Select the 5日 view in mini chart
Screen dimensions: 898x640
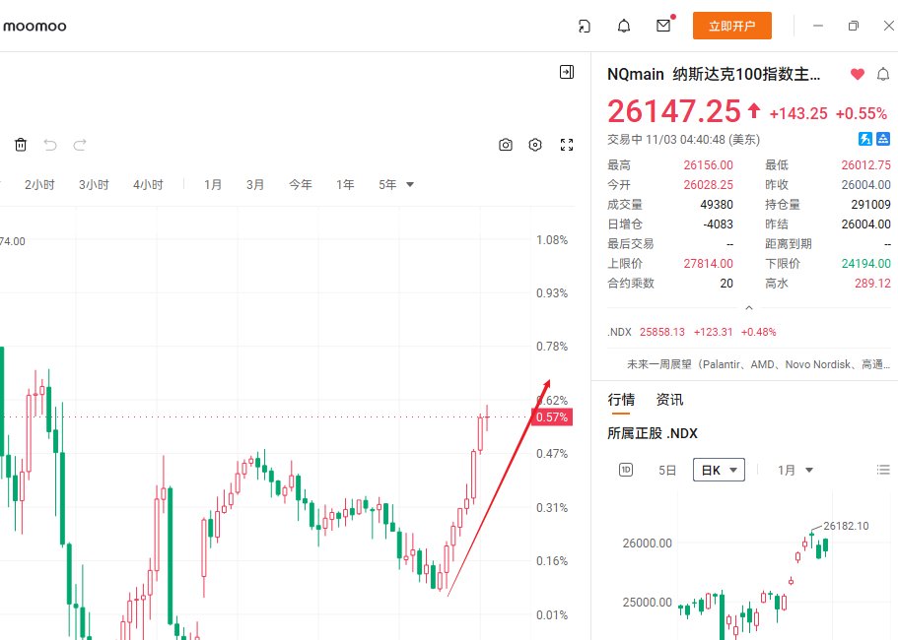click(x=667, y=470)
